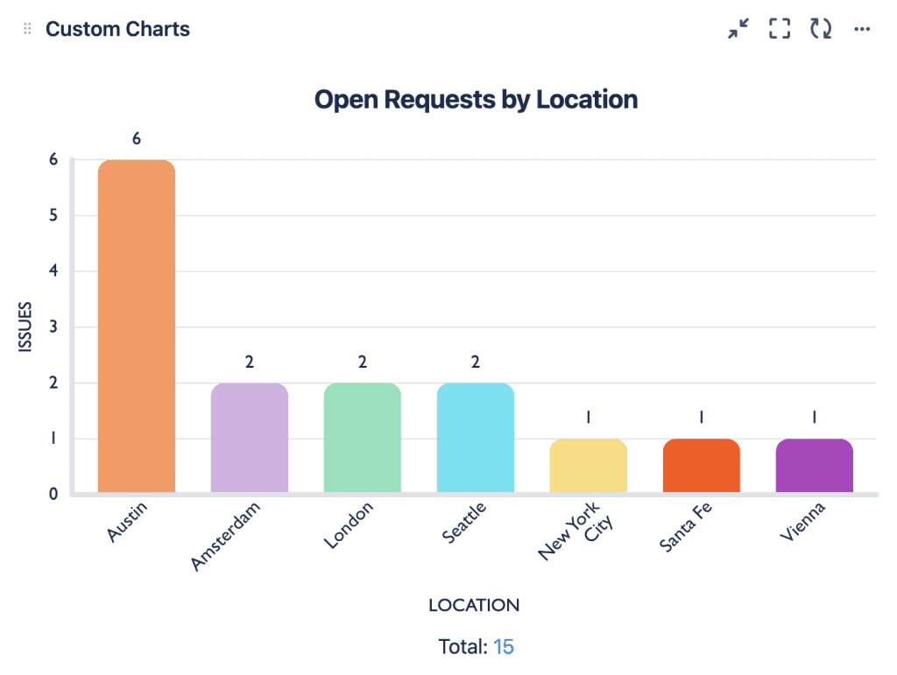Select the orange Austin bar
The image size is (897, 675).
click(x=137, y=327)
